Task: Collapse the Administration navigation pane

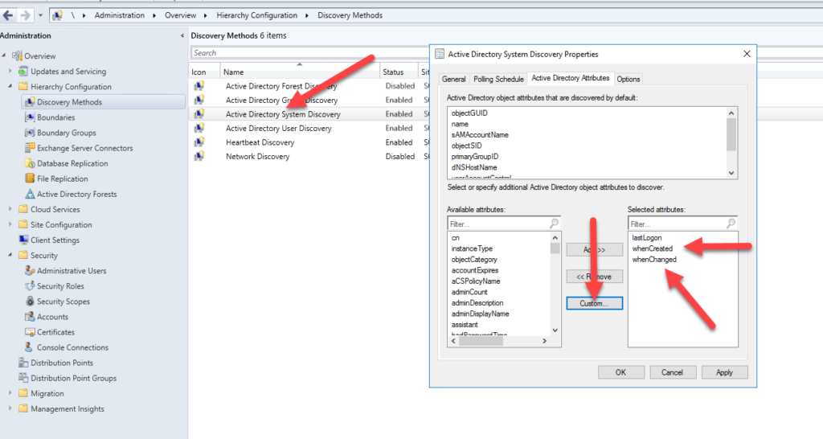Action: pos(182,35)
